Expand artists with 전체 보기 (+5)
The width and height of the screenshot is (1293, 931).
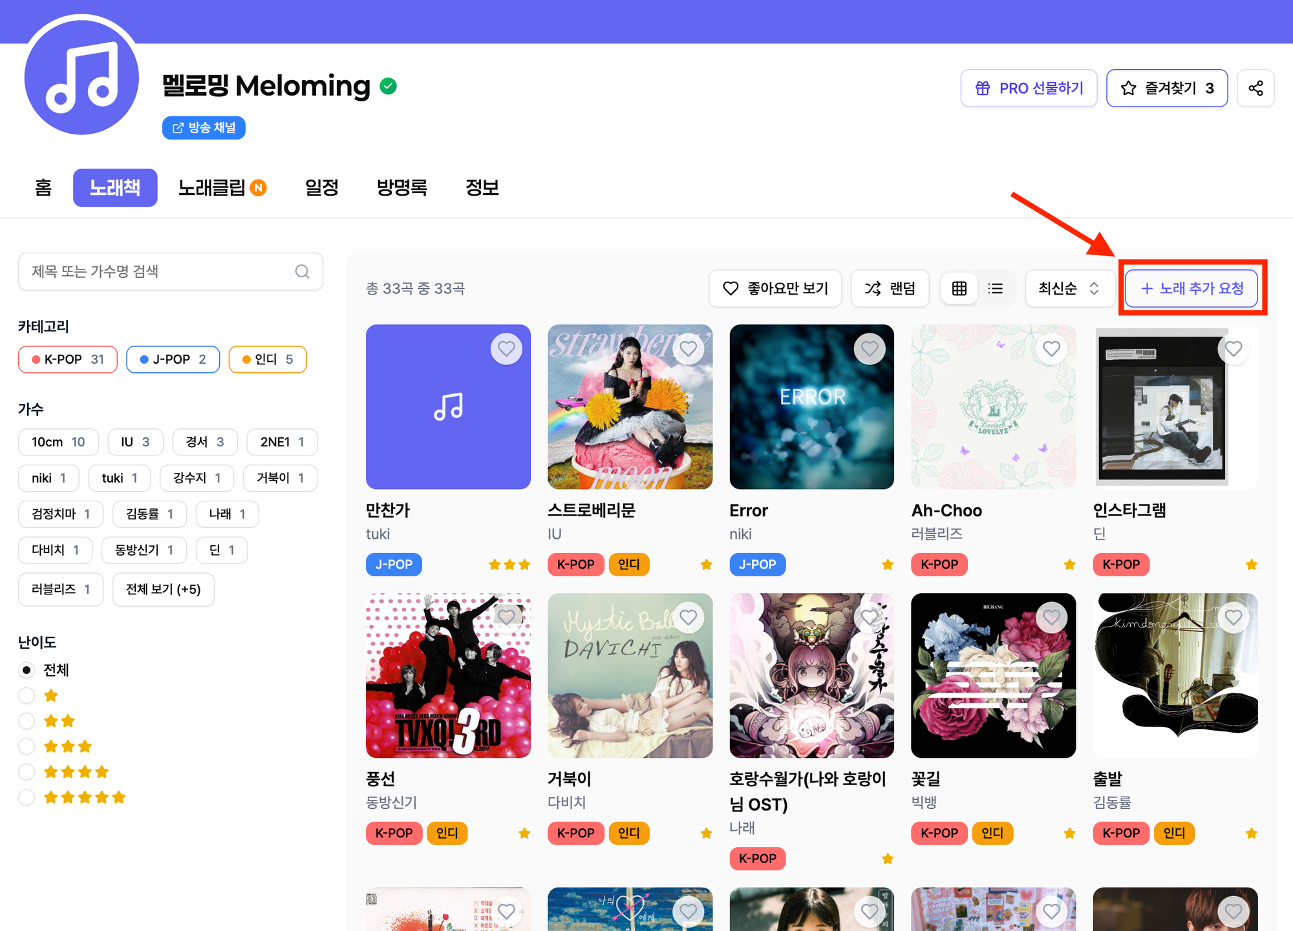tap(163, 589)
